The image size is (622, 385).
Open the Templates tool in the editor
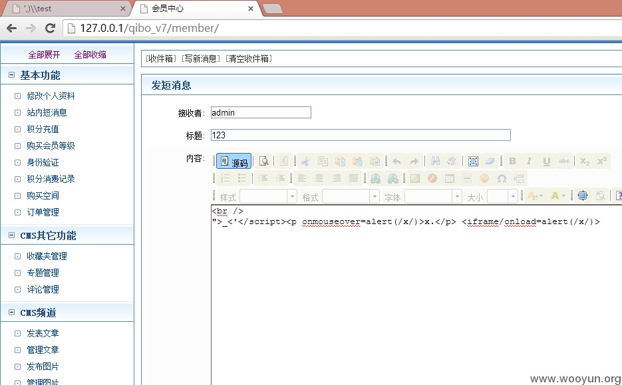(283, 161)
